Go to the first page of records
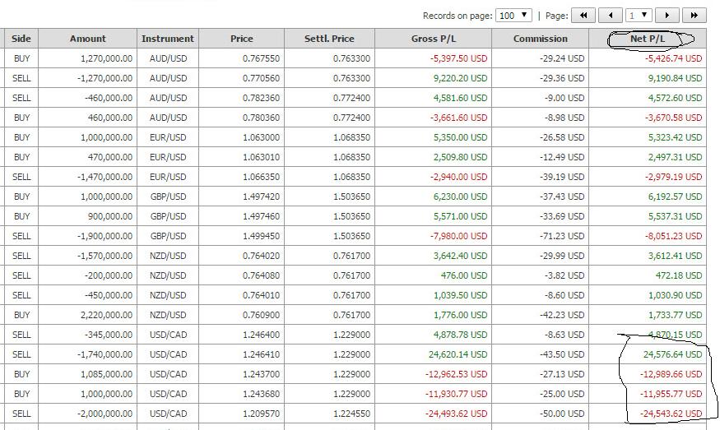The image size is (720, 430). 583,15
